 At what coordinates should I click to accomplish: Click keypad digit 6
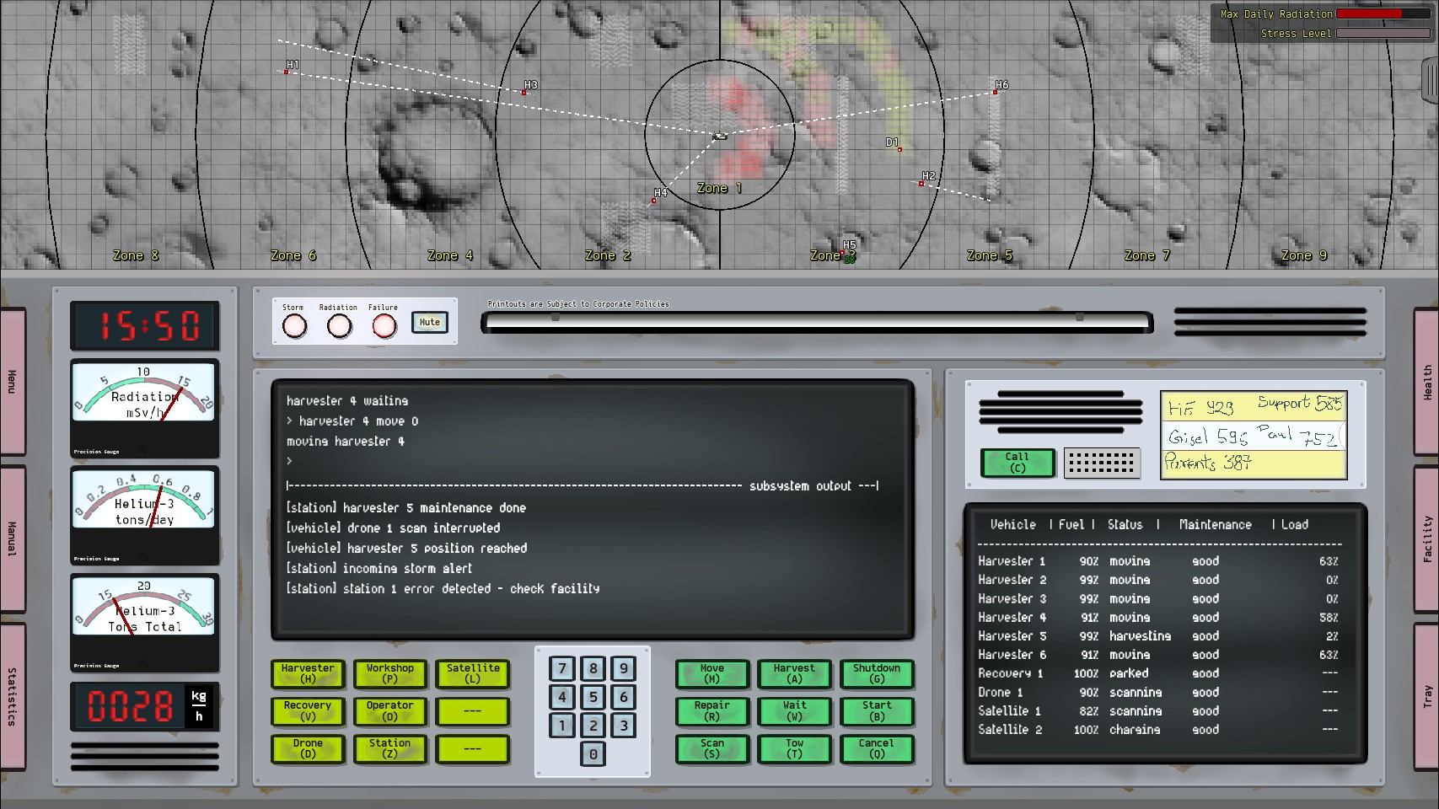tap(624, 698)
